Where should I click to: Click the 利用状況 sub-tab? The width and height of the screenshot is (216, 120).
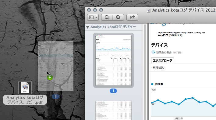point(158,68)
